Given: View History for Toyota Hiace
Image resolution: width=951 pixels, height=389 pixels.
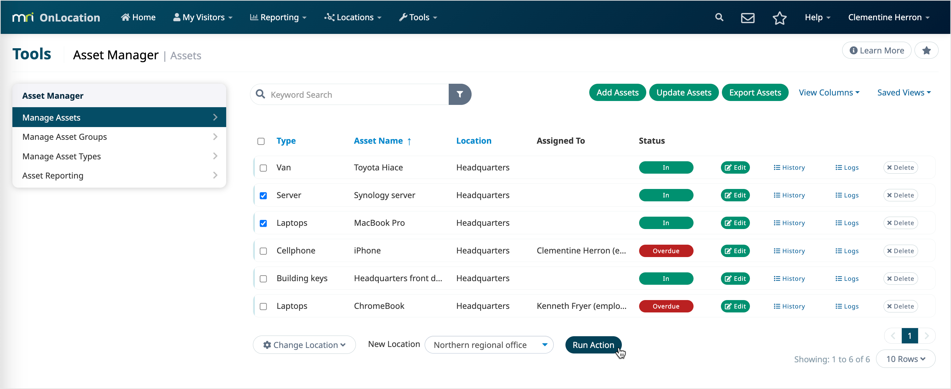Looking at the screenshot, I should coord(789,167).
